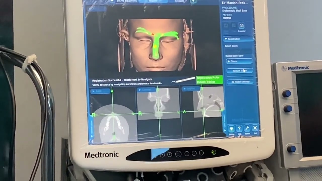The image size is (322, 181).
Task: Go to the Navigate step tab
Action: tap(179, 1)
